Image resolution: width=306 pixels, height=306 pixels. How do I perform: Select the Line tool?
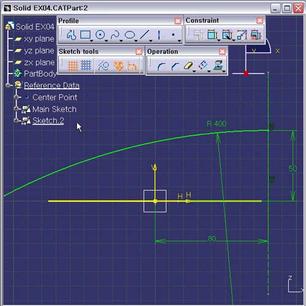pyautogui.click(x=144, y=35)
